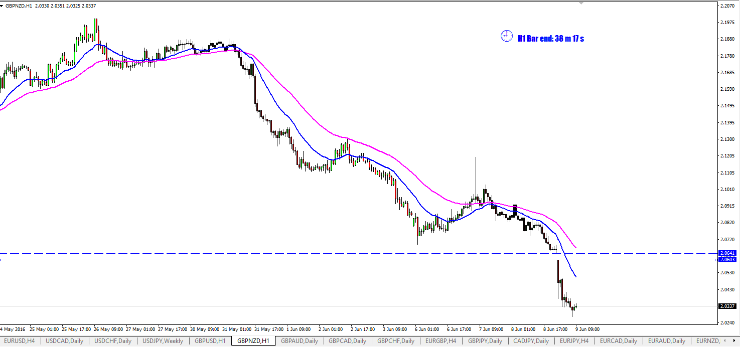Image resolution: width=740 pixels, height=347 pixels.
Task: Switch to the EURUSD,H4 chart tab
Action: (x=19, y=341)
